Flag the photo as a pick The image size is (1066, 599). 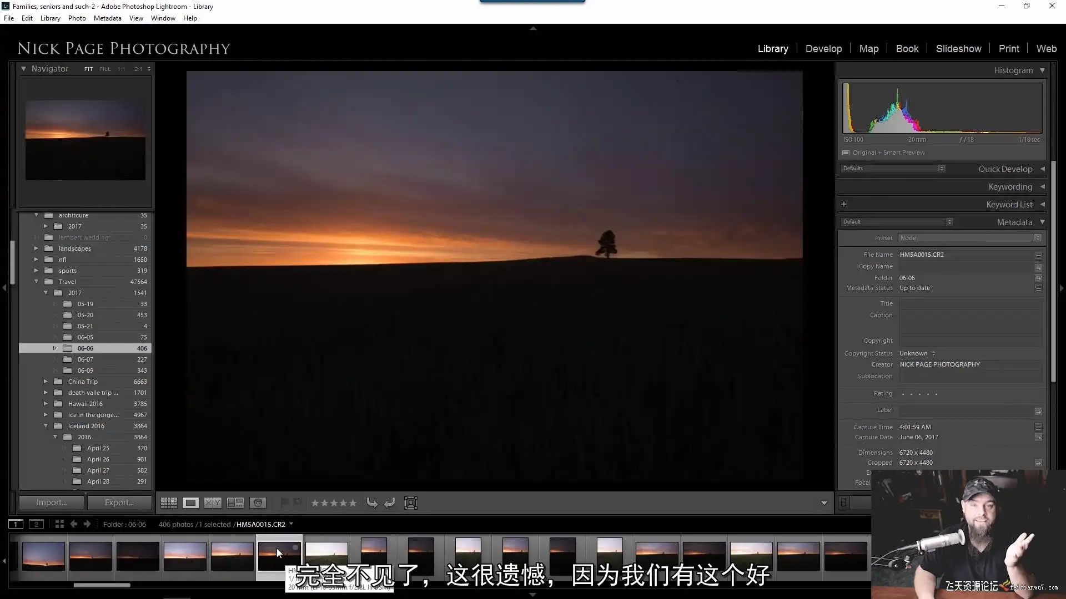[x=284, y=502]
